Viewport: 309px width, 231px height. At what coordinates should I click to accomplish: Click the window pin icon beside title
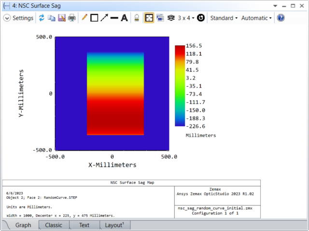[x=6, y=6]
